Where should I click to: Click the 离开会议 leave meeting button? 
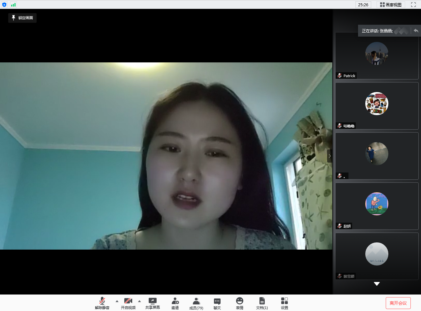point(398,303)
